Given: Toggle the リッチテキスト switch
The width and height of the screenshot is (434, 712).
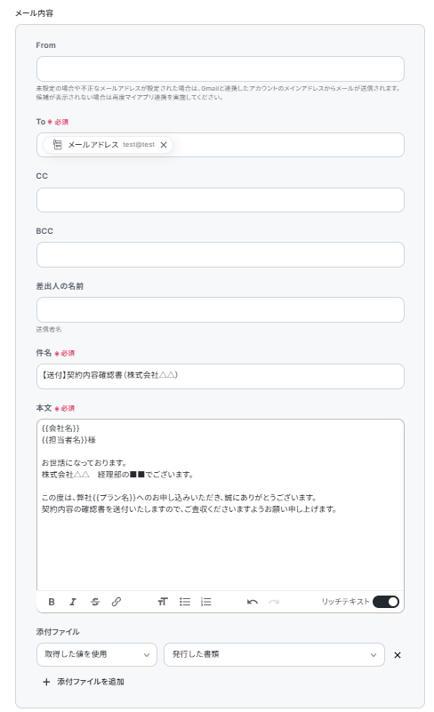Looking at the screenshot, I should pos(386,602).
